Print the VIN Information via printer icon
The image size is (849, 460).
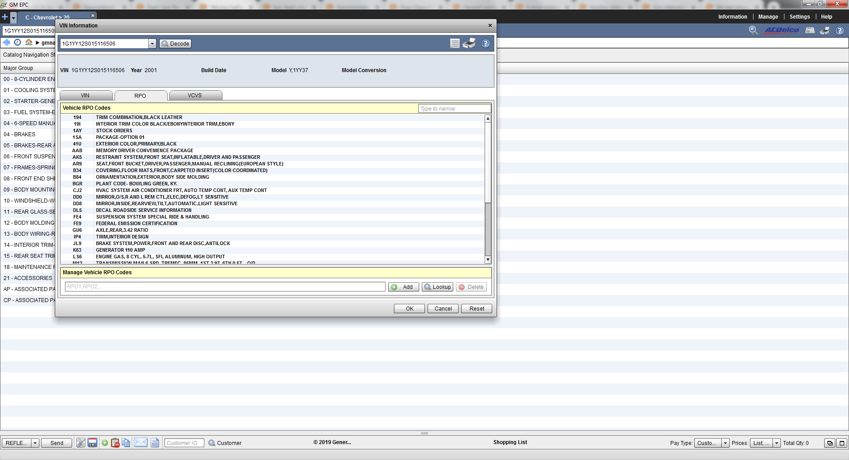click(469, 43)
